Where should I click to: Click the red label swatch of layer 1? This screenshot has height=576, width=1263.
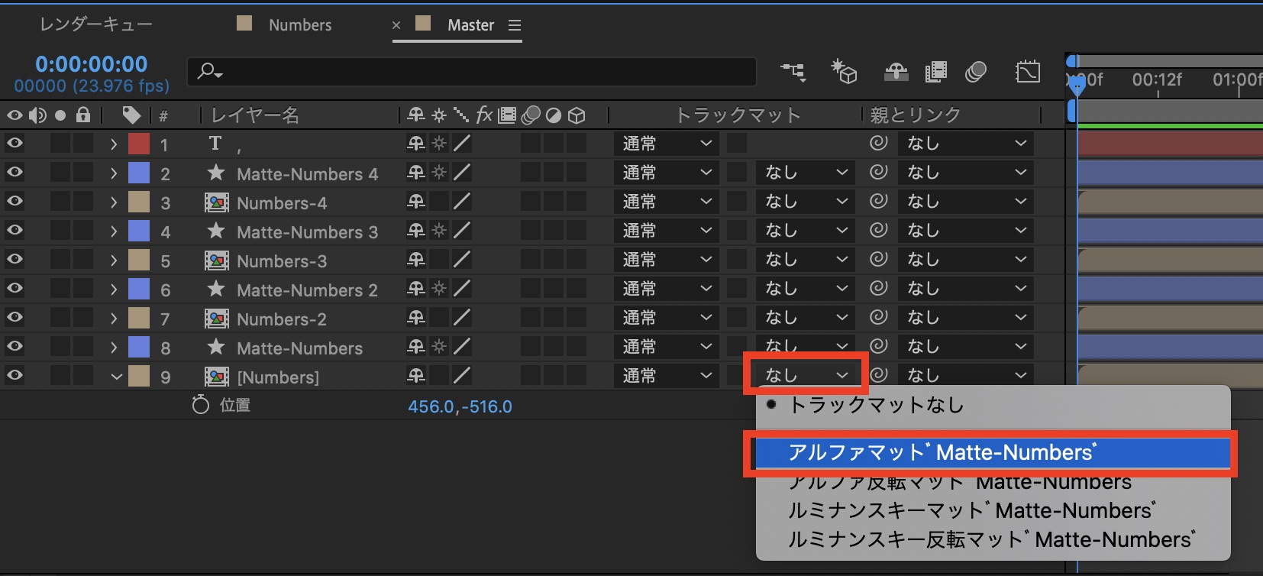(x=139, y=144)
